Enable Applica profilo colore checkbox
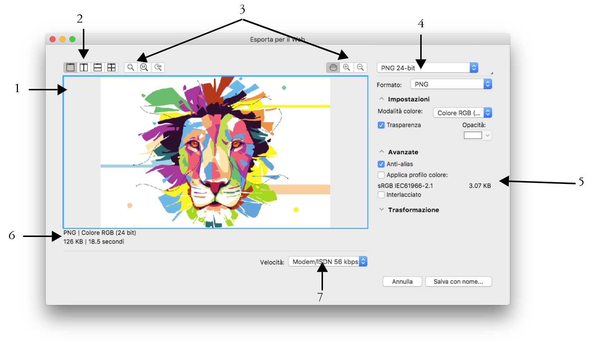The image size is (595, 356). [x=381, y=175]
